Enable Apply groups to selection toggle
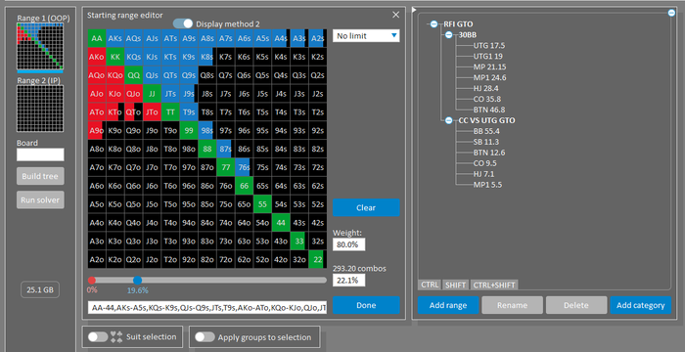The width and height of the screenshot is (685, 352). [x=205, y=337]
